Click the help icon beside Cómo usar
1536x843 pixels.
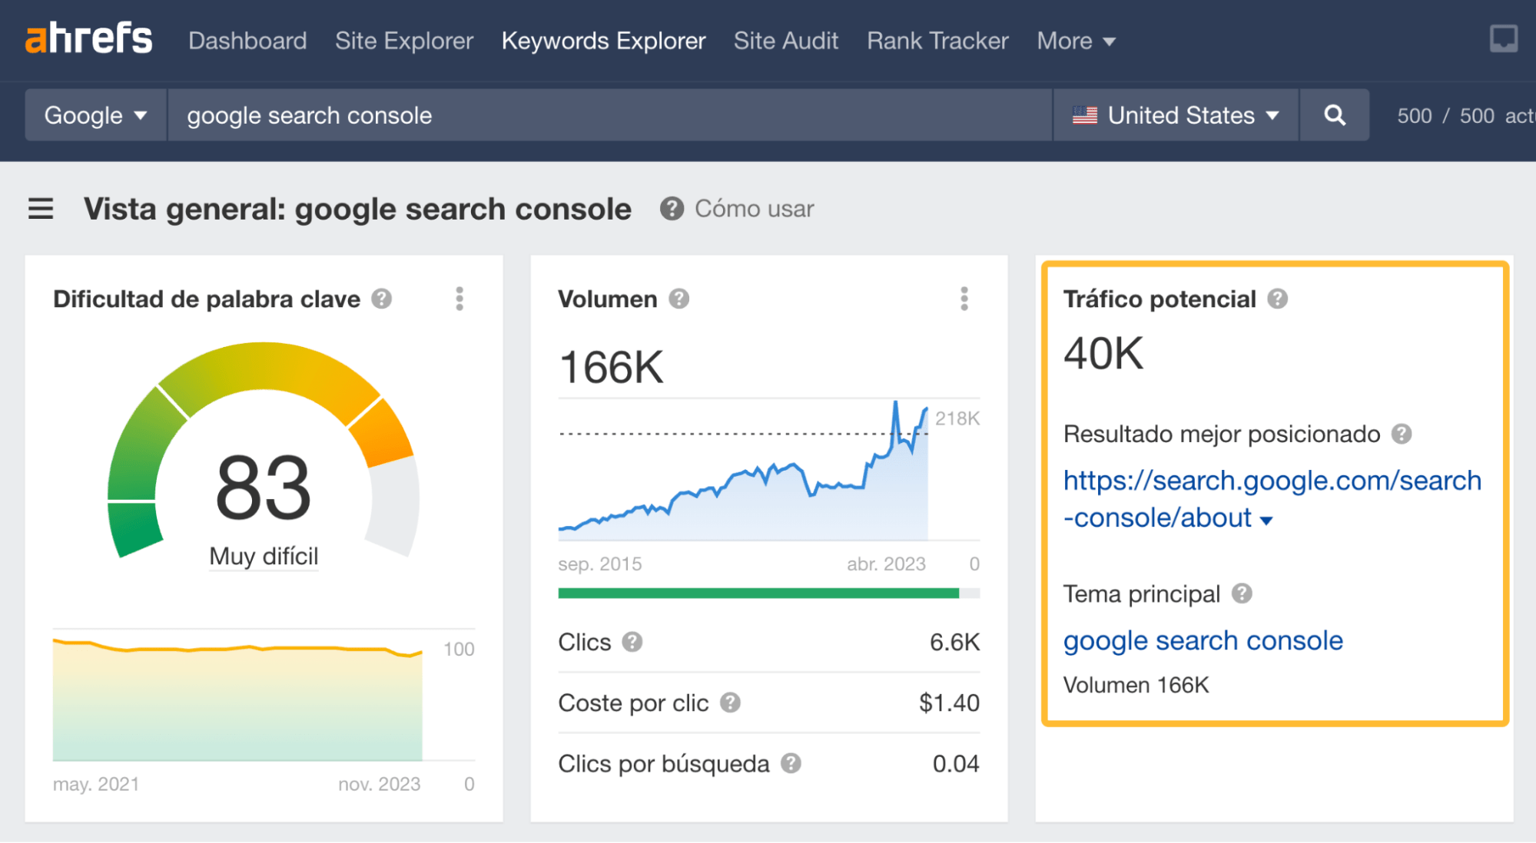(672, 209)
